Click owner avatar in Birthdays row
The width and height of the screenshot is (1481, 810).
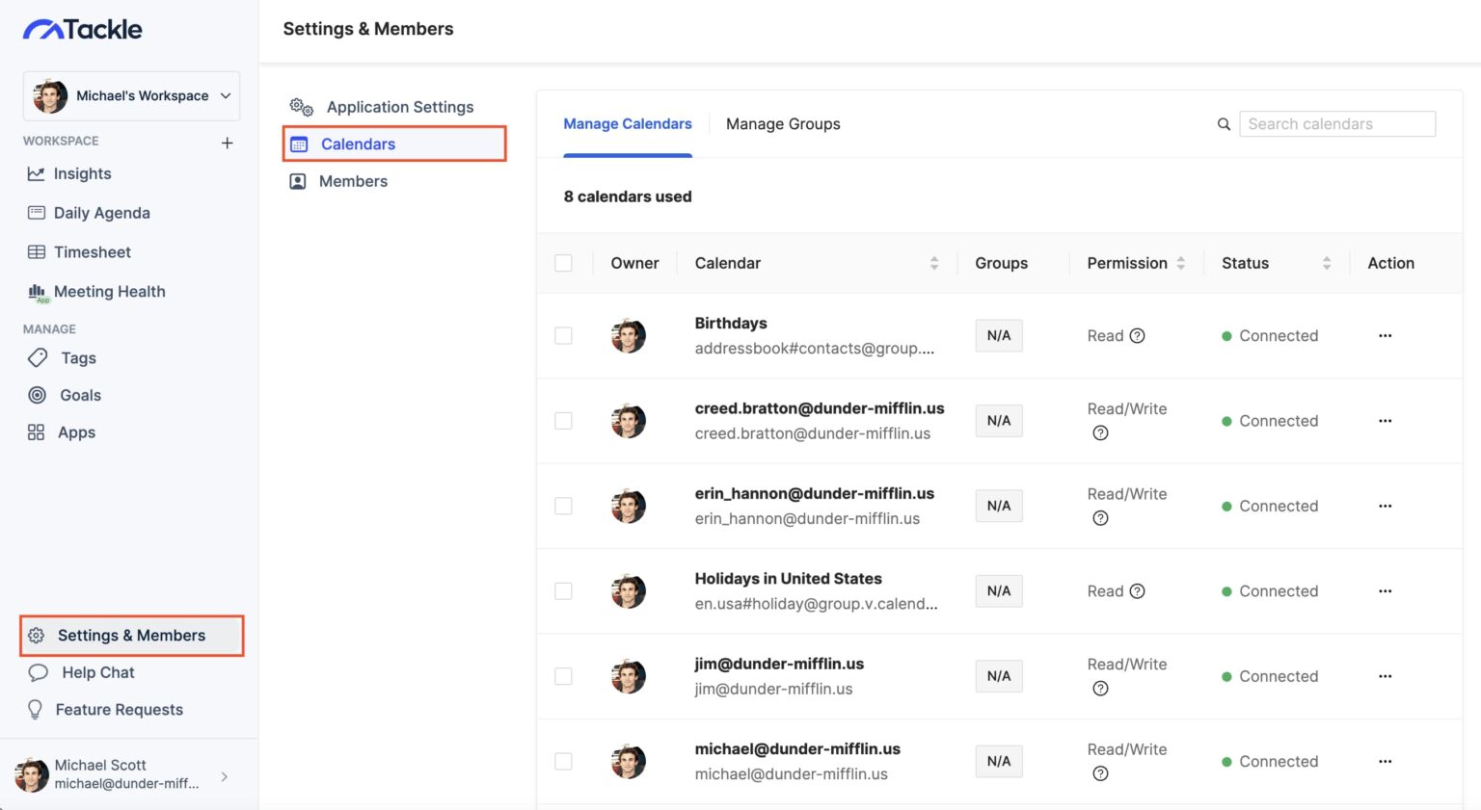point(629,336)
